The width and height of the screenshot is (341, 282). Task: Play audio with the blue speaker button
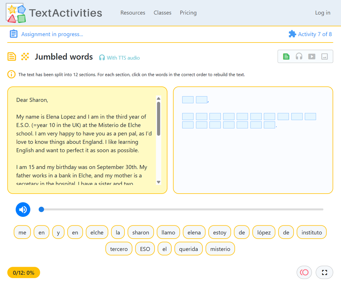[23, 210]
